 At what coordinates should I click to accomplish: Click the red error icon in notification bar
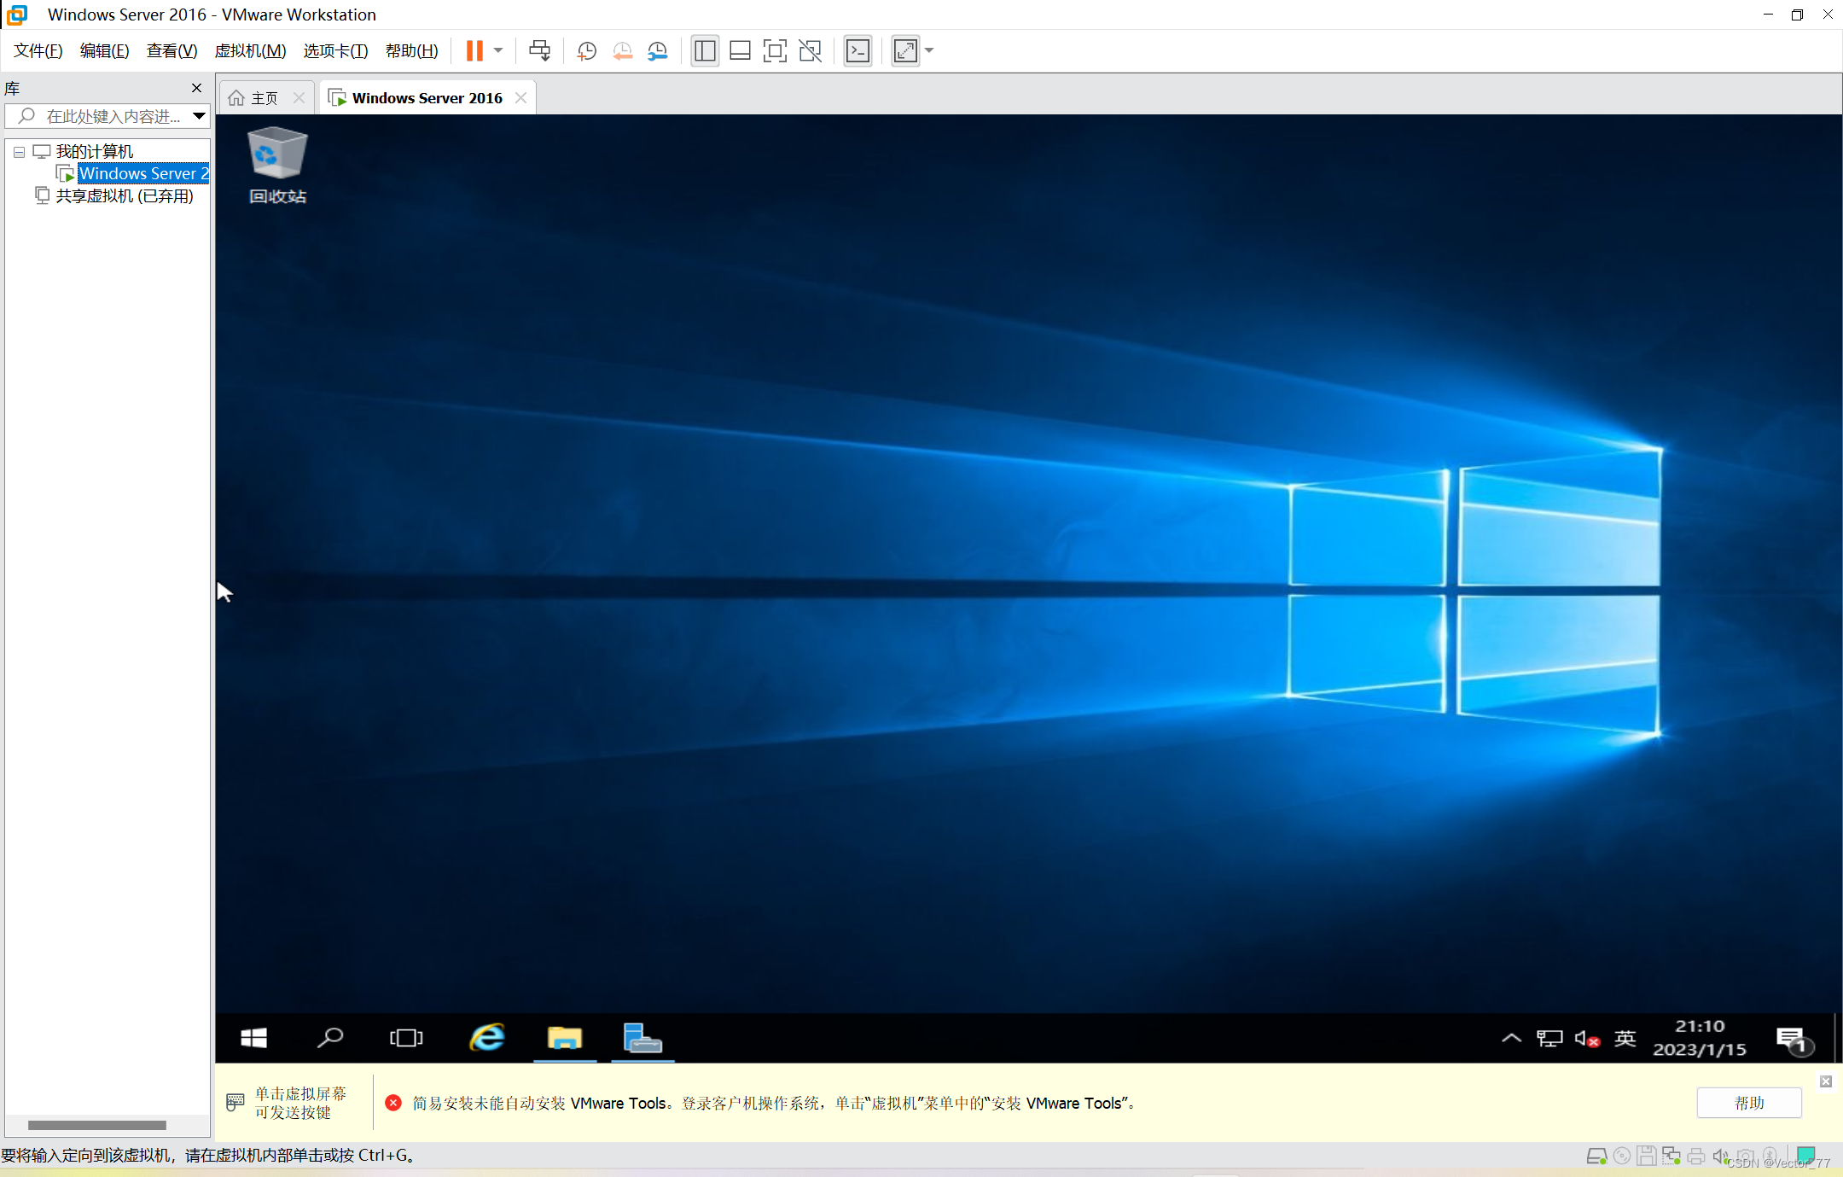click(393, 1103)
